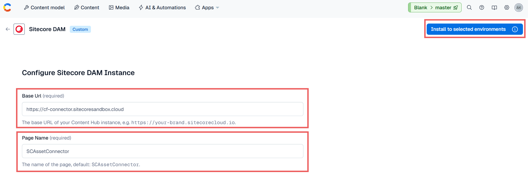Open the Content section
528x183 pixels.
point(87,8)
